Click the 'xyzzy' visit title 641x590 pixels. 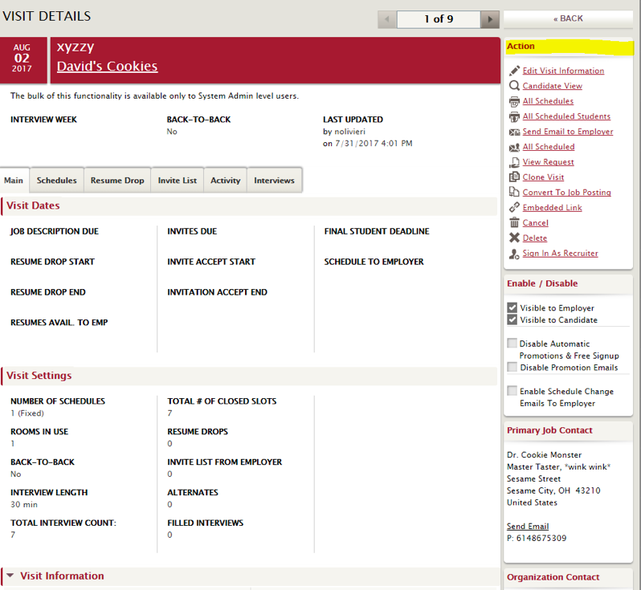point(76,47)
